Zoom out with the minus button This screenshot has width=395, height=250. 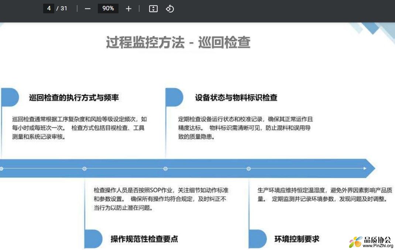(x=87, y=9)
